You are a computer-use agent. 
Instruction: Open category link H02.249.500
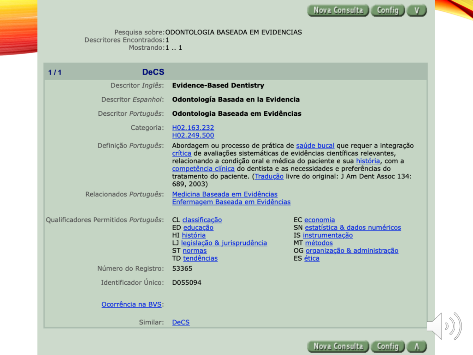193,135
